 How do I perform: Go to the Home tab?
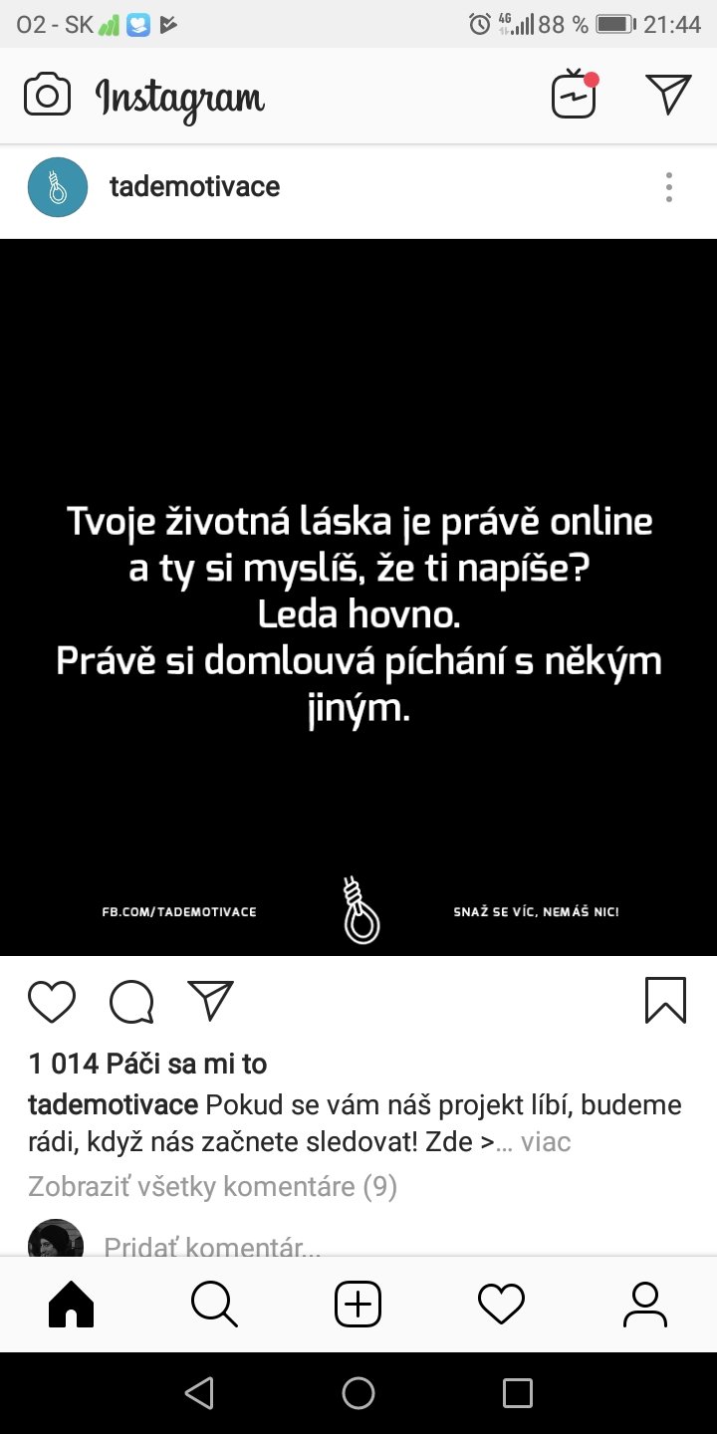tap(71, 1304)
